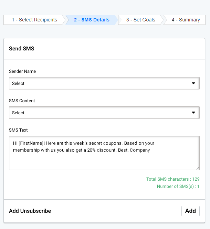Open the SMS Content select box
210x229 pixels.
tap(100, 113)
